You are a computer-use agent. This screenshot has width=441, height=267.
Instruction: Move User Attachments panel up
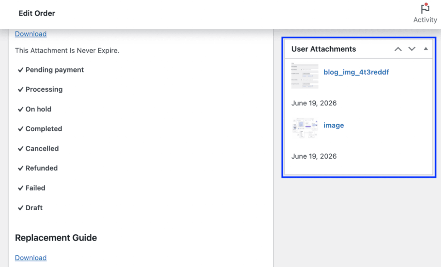click(398, 49)
